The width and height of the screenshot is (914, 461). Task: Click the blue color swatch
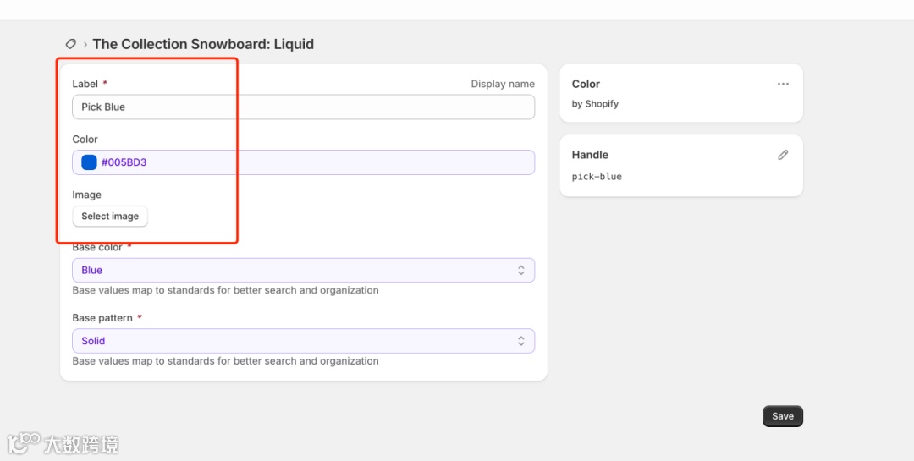tap(89, 162)
